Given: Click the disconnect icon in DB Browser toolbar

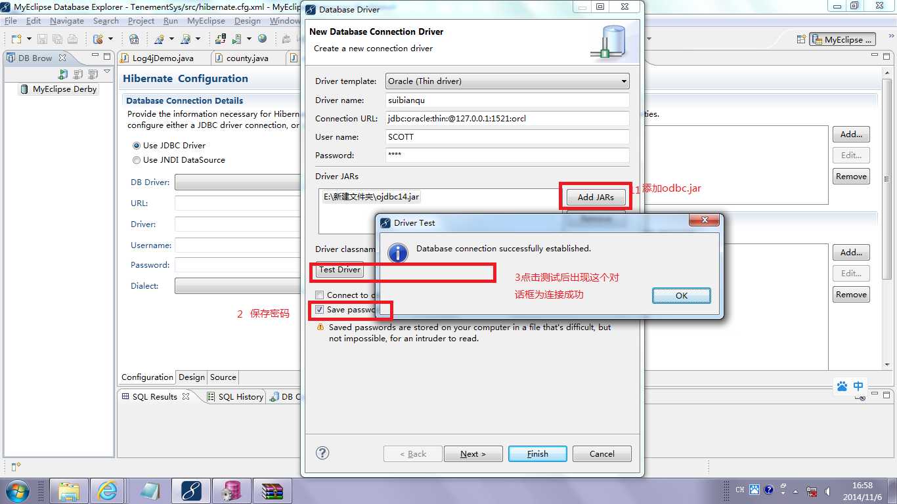Looking at the screenshot, I should pyautogui.click(x=78, y=74).
